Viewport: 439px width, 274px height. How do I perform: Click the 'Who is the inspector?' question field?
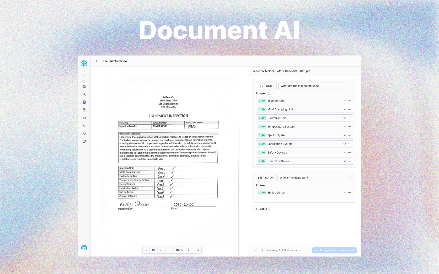click(x=311, y=178)
